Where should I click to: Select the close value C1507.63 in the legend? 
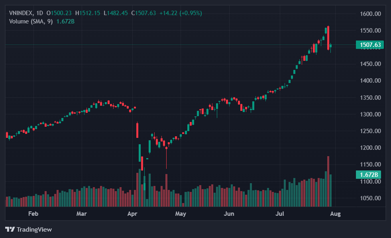pyautogui.click(x=143, y=13)
